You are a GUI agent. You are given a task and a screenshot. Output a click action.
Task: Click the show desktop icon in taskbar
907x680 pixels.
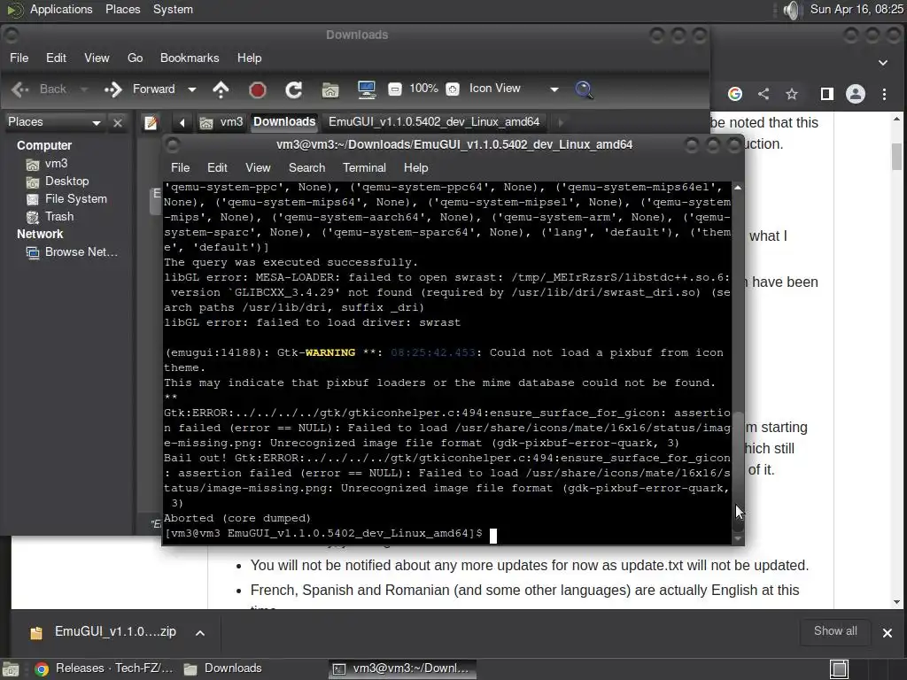11,669
